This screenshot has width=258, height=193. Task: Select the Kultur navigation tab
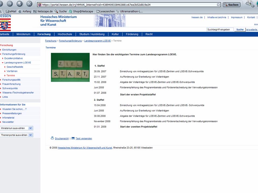tap(115, 34)
